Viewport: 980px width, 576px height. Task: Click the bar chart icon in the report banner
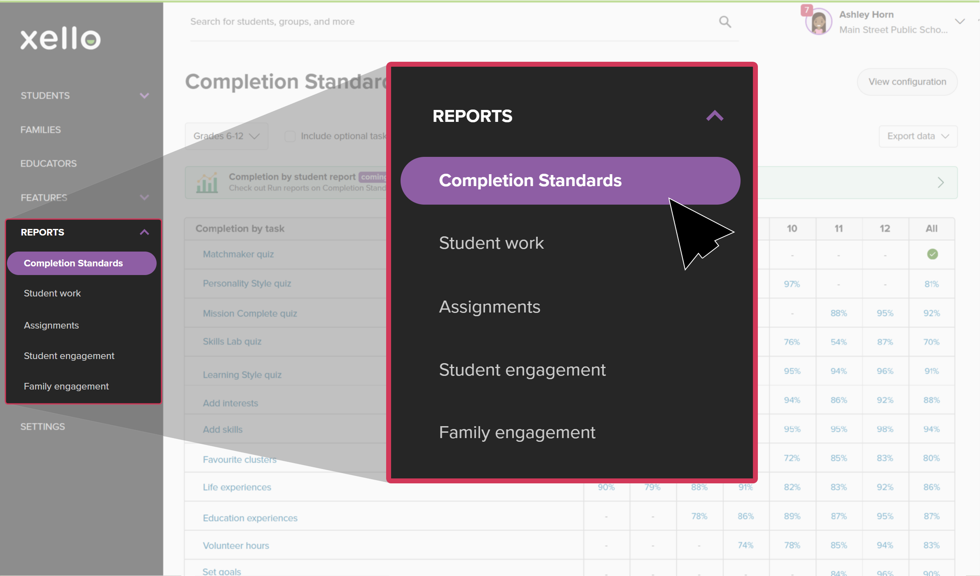[x=208, y=182]
